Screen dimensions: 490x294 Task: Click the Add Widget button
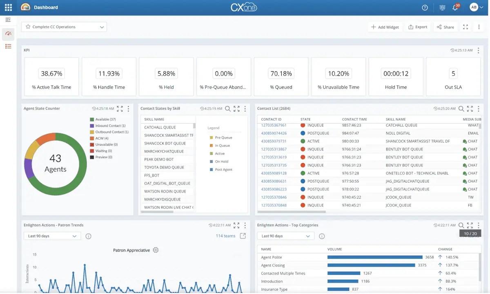385,27
